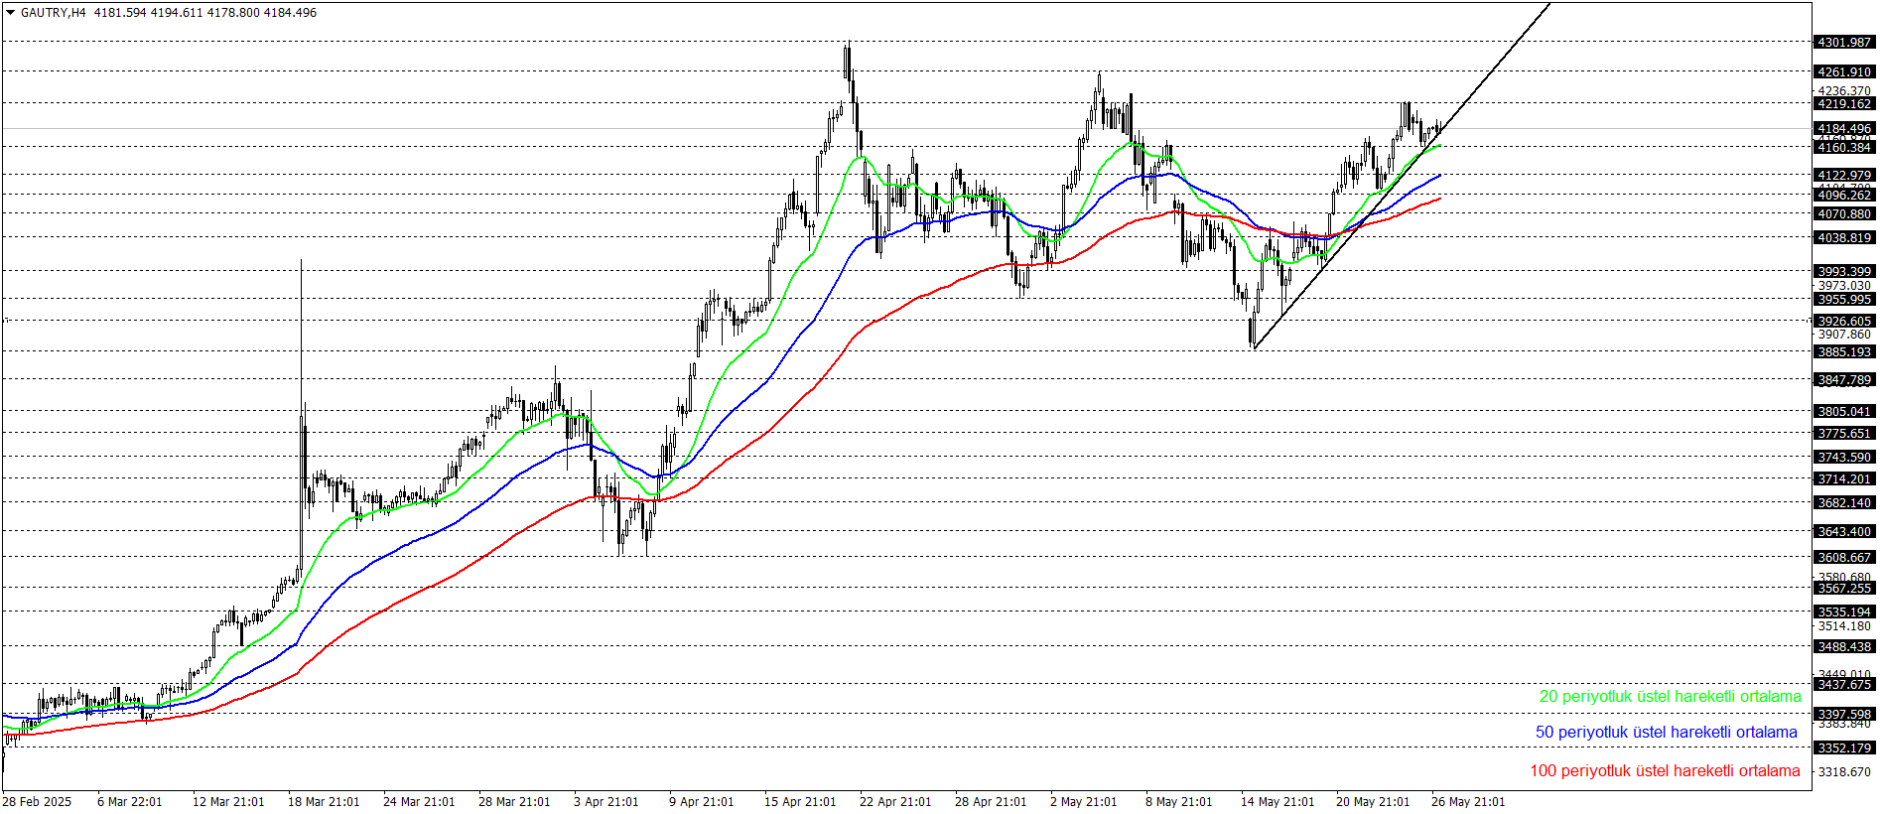
Task: Click the 3352.179 price level label
Action: 1844,748
